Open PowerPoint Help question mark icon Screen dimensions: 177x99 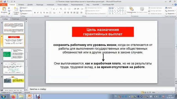(x=176, y=5)
